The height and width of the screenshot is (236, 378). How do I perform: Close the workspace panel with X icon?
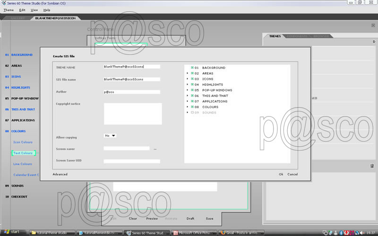pyautogui.click(x=373, y=25)
